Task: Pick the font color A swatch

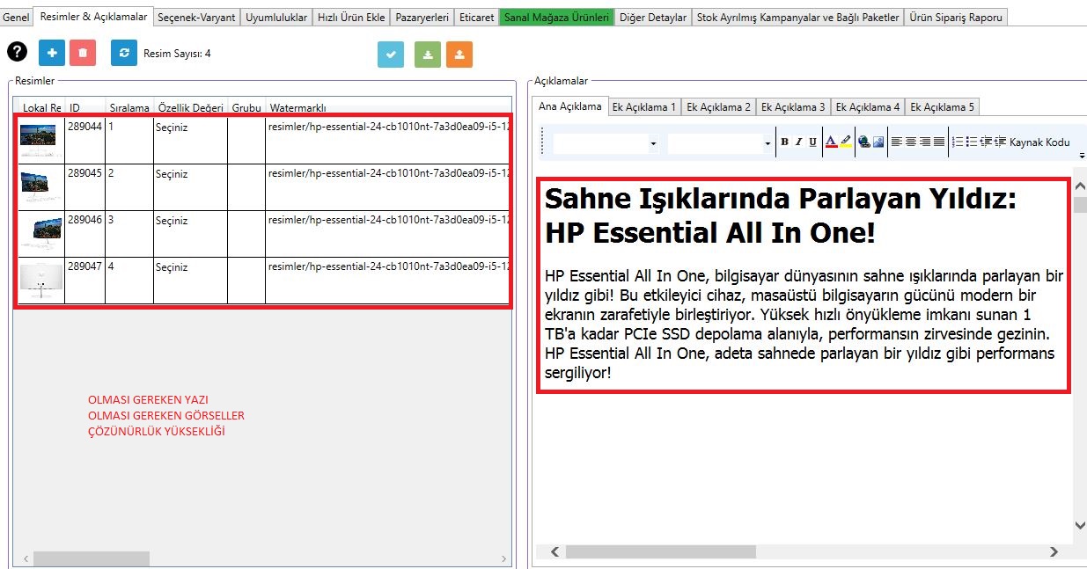Action: (831, 142)
